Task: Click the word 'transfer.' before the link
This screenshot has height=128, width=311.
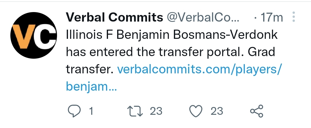Action: coord(90,69)
